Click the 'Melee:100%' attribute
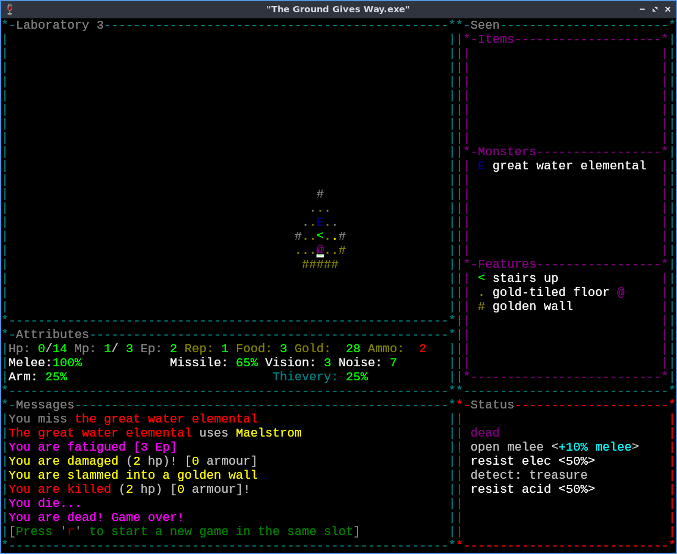677x554 pixels. click(45, 362)
